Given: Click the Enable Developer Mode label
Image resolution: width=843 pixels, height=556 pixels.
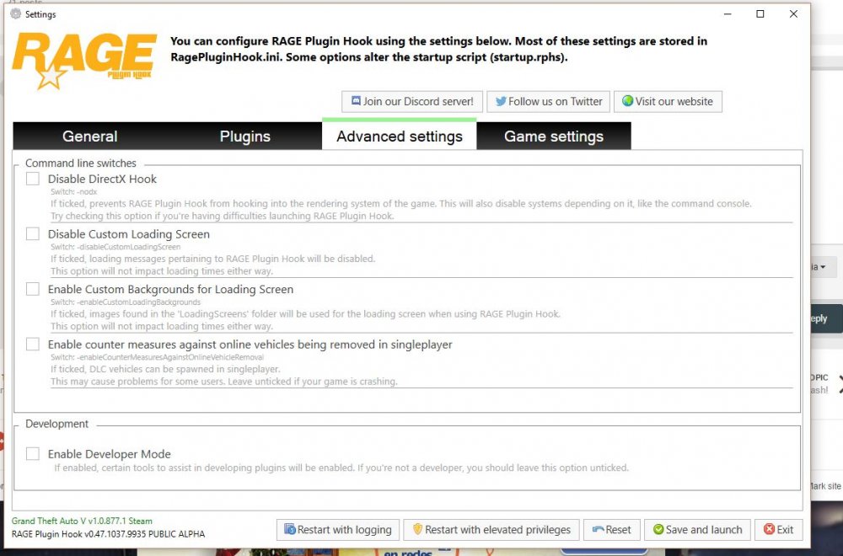Looking at the screenshot, I should click(x=109, y=454).
